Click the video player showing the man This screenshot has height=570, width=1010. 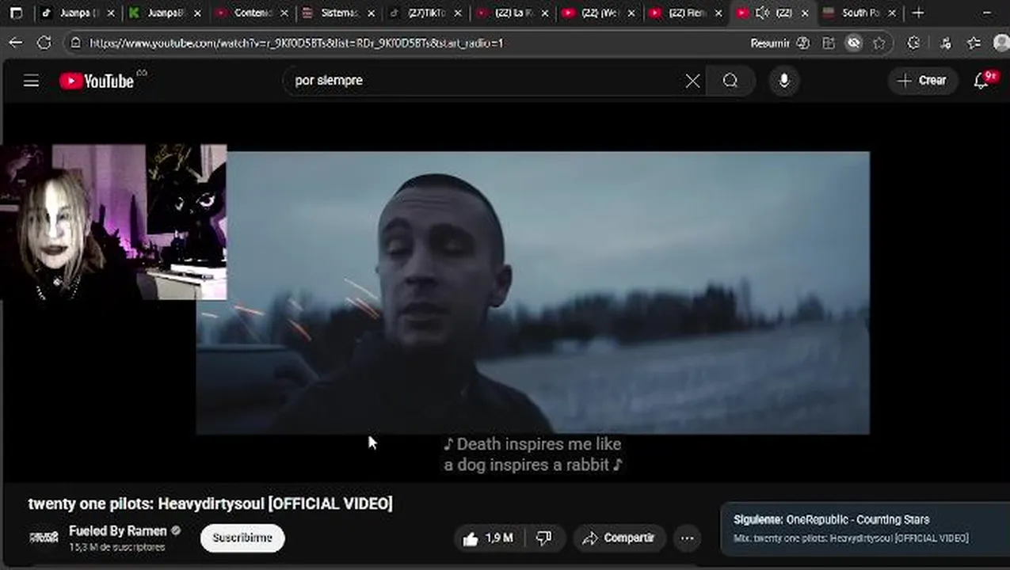[x=532, y=293]
